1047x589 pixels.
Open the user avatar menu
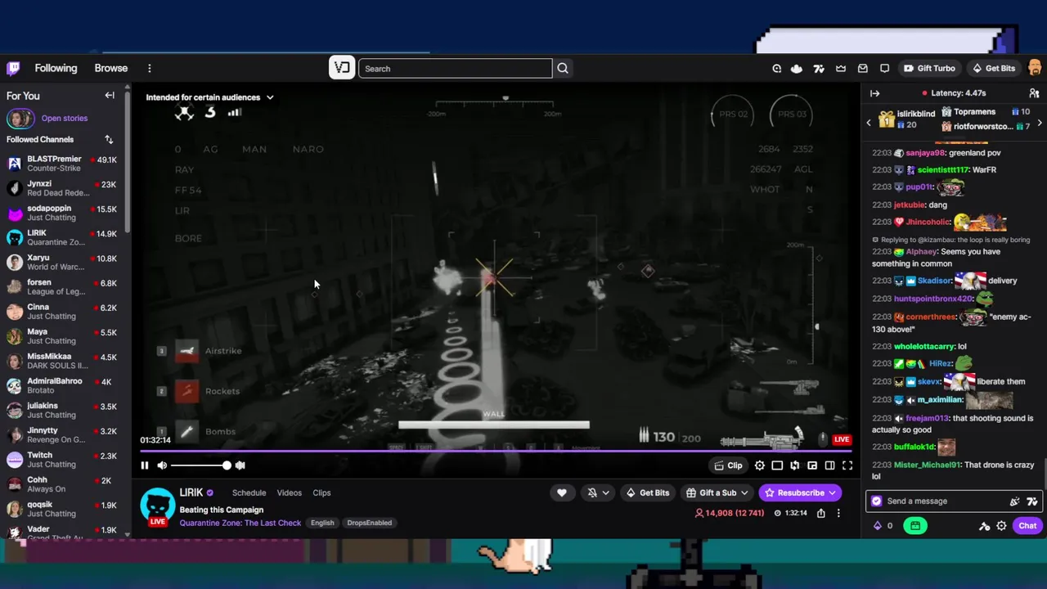point(1035,69)
